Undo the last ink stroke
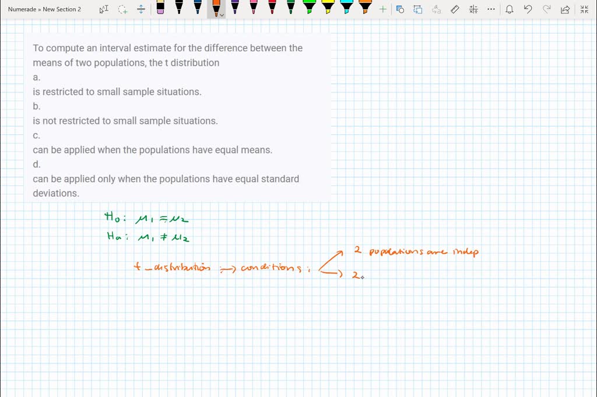This screenshot has height=397, width=597. pos(528,9)
